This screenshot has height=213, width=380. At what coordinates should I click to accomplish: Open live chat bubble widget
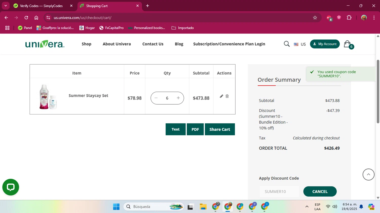coord(11,187)
